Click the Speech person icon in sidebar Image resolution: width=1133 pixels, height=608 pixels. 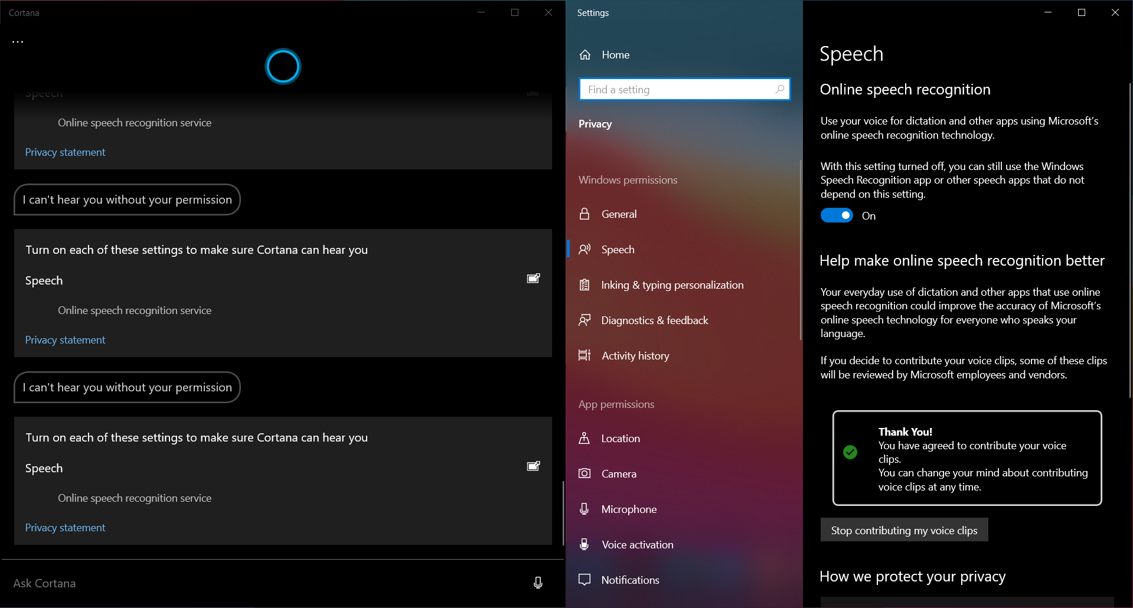585,249
